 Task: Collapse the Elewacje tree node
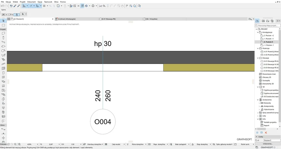tap(258, 58)
